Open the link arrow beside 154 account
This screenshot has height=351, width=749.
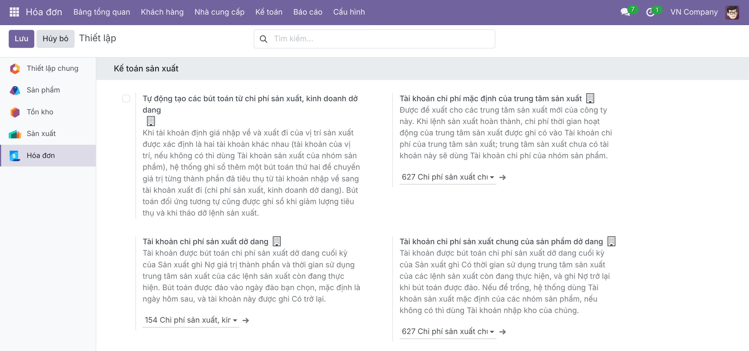(x=246, y=321)
